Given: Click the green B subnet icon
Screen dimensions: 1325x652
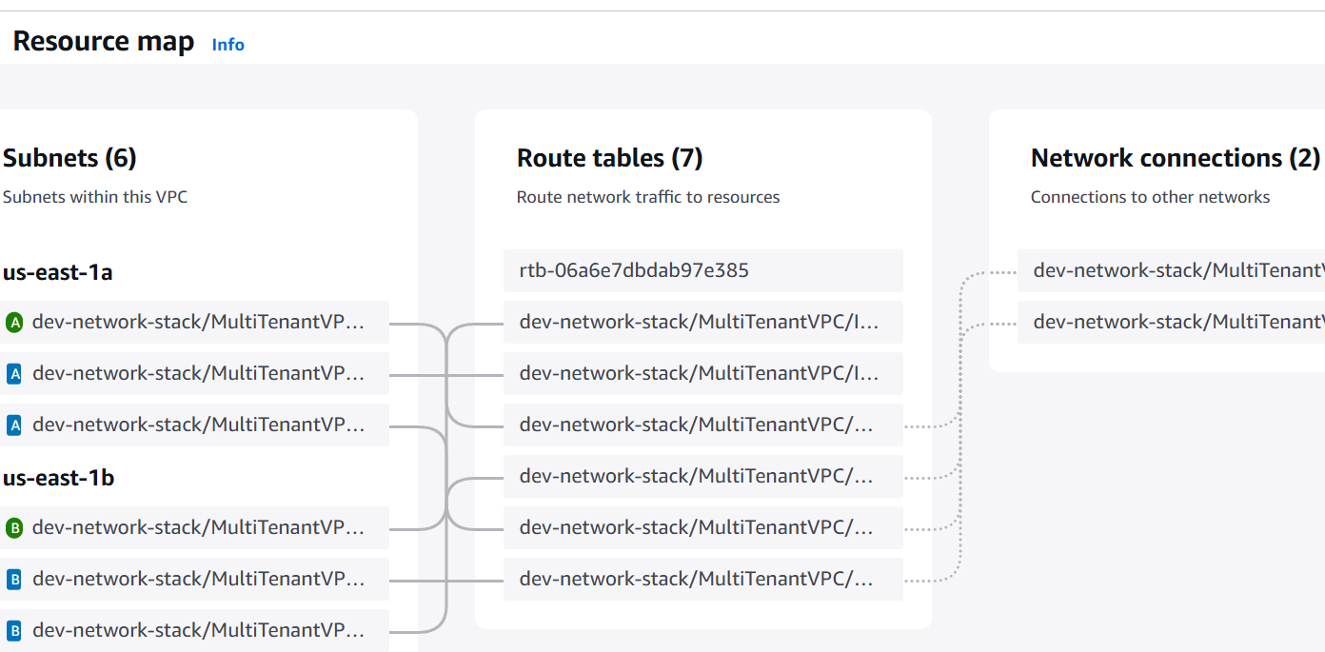Looking at the screenshot, I should click(x=14, y=528).
